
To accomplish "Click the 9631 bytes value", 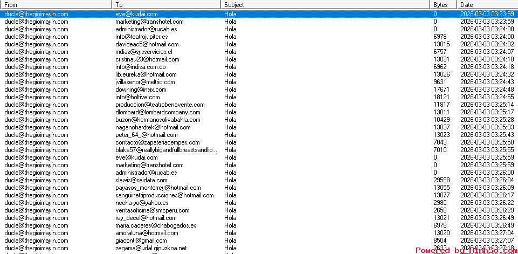I will pos(440,82).
